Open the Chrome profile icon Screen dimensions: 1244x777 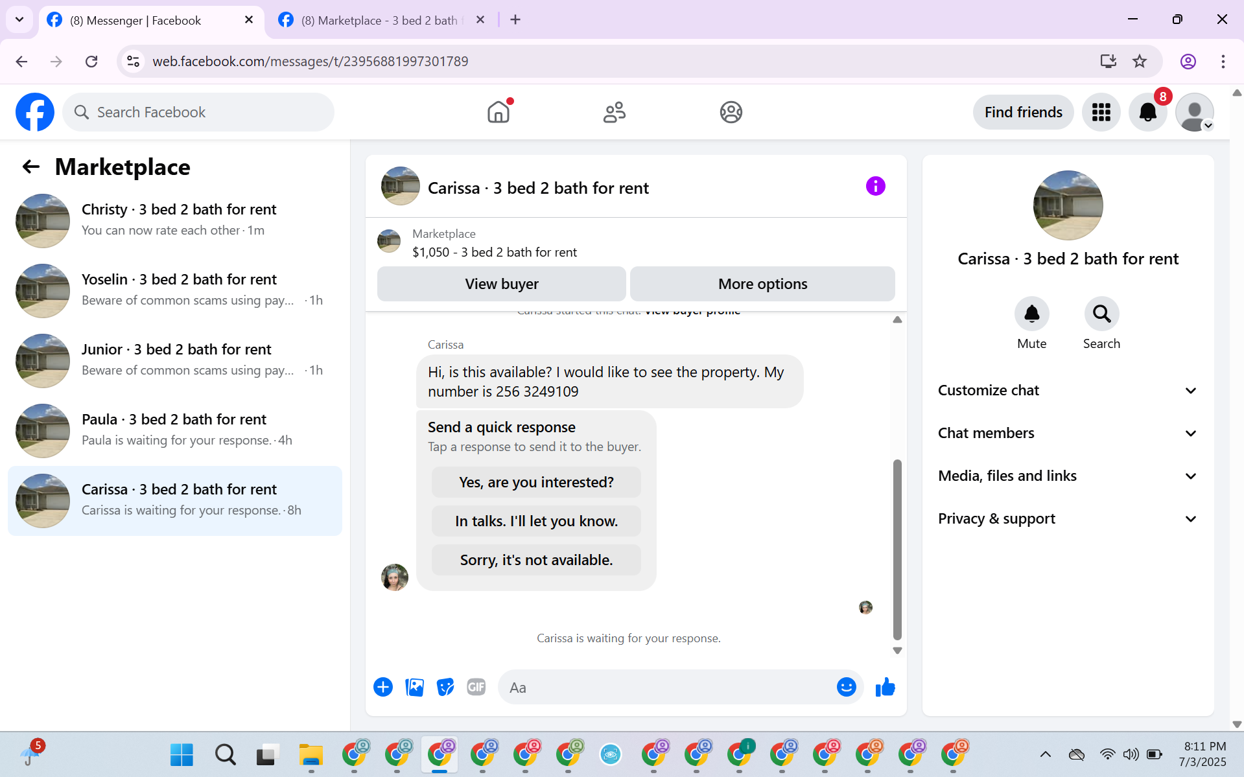[x=1188, y=62]
